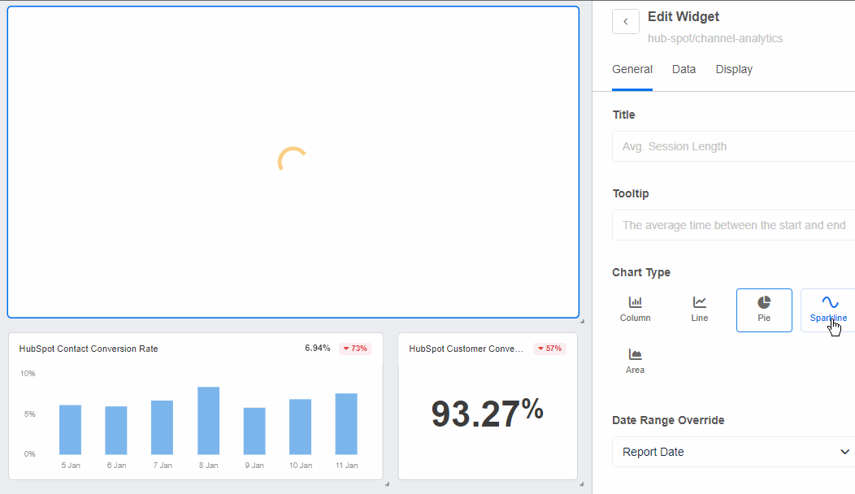The width and height of the screenshot is (855, 494).
Task: Click the 57% decrease badge
Action: tap(549, 349)
